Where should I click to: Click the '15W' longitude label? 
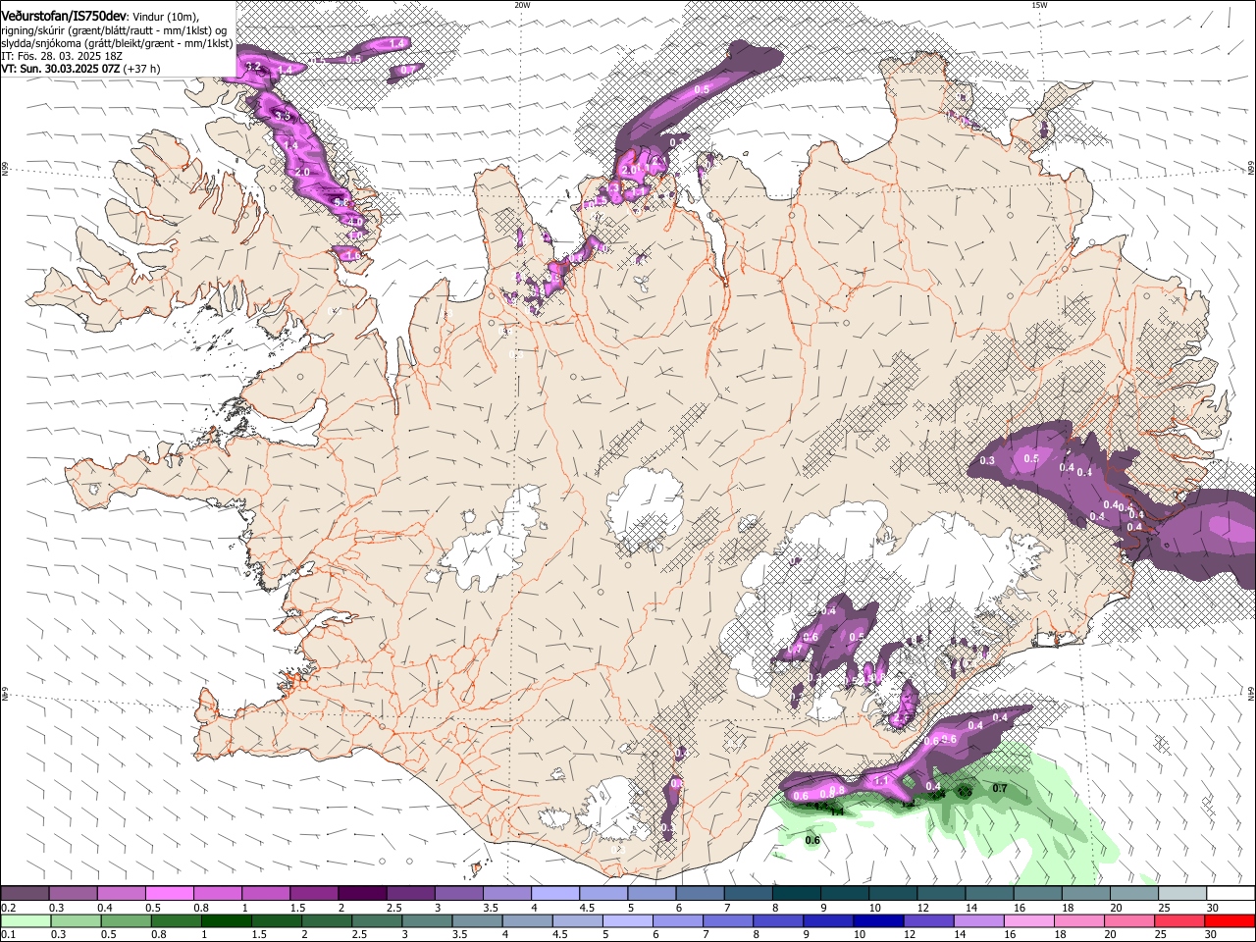click(x=1039, y=5)
